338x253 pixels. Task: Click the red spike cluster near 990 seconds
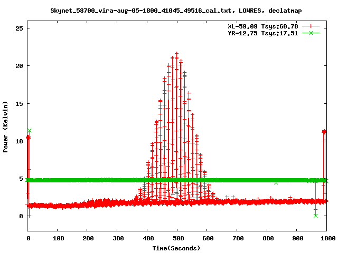(x=324, y=132)
